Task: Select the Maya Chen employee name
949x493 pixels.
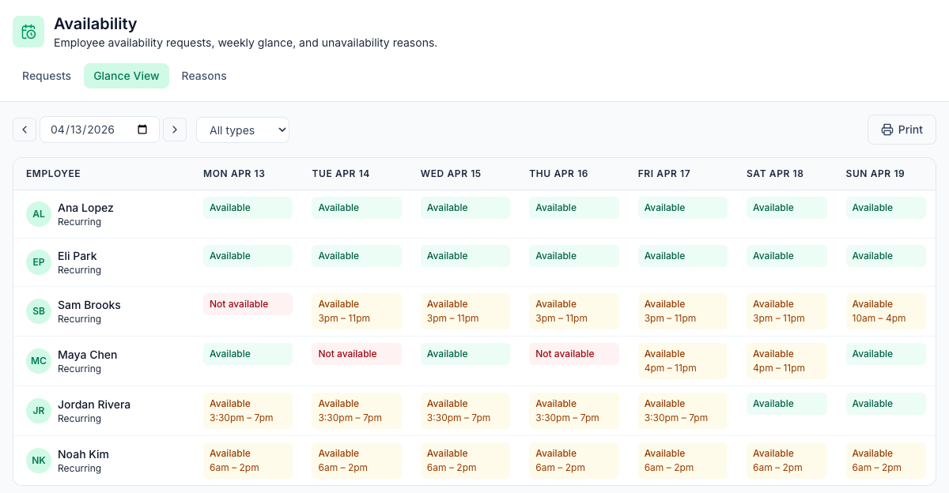Action: tap(88, 355)
